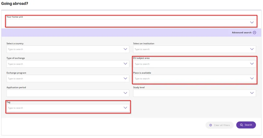Expand the Place is available chevron

[252, 78]
